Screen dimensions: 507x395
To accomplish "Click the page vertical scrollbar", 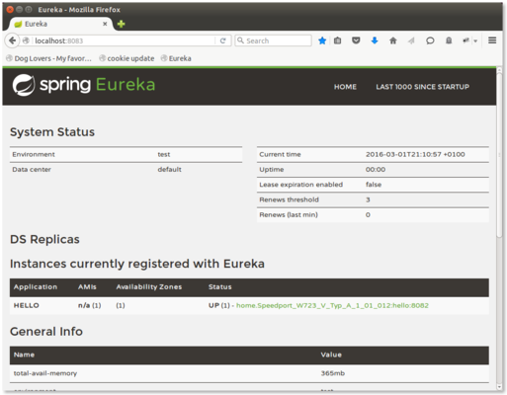I will pos(499,155).
